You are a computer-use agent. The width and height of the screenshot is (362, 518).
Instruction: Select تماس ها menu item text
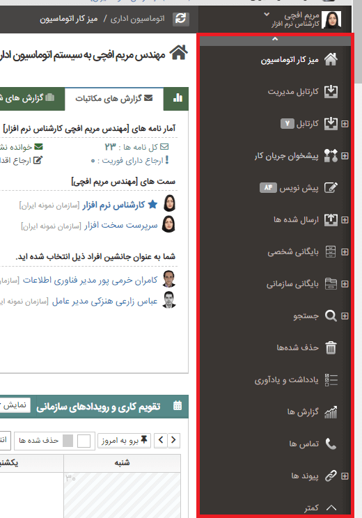(x=304, y=444)
